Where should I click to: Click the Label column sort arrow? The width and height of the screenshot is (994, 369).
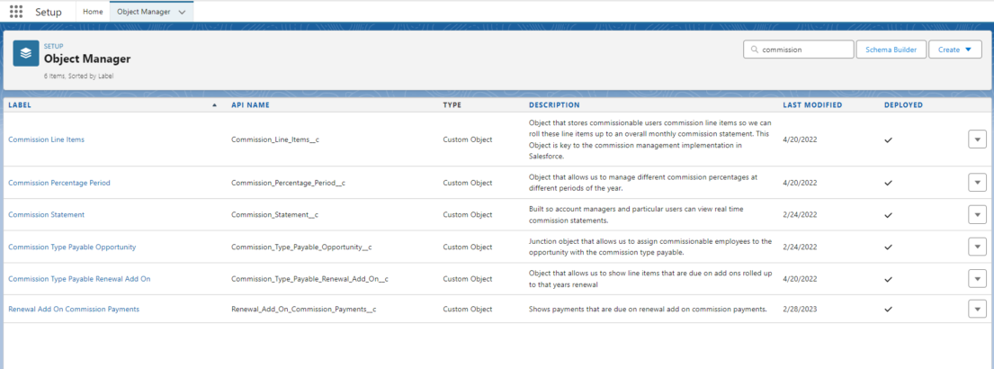coord(214,105)
